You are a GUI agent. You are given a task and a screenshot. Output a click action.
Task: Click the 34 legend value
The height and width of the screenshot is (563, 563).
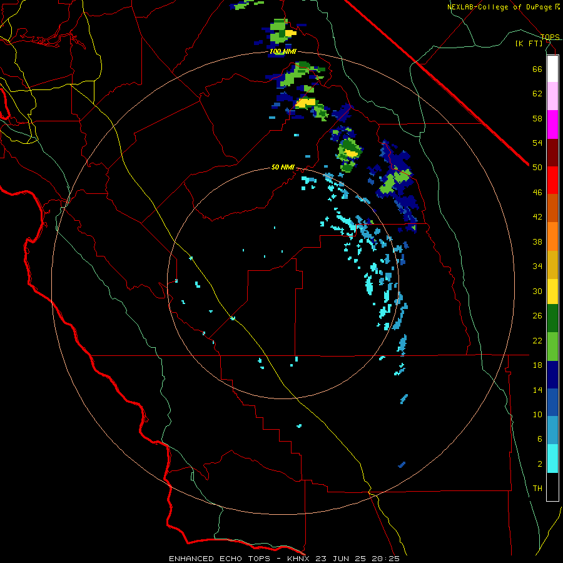click(537, 266)
